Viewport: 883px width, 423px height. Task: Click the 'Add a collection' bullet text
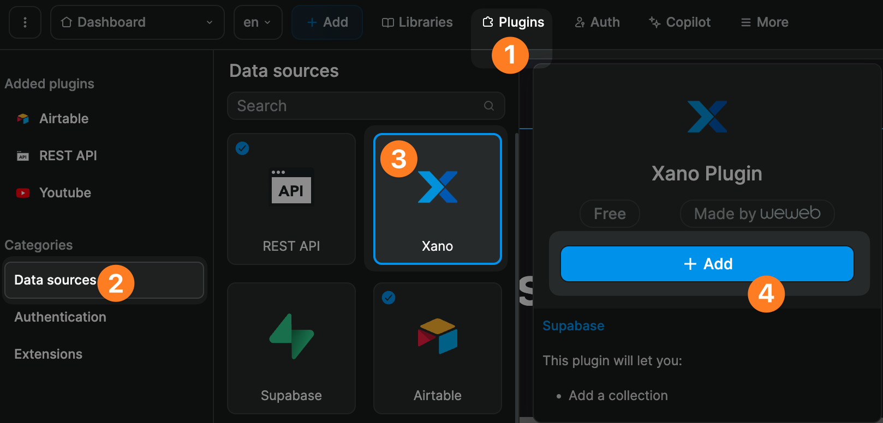pos(618,396)
